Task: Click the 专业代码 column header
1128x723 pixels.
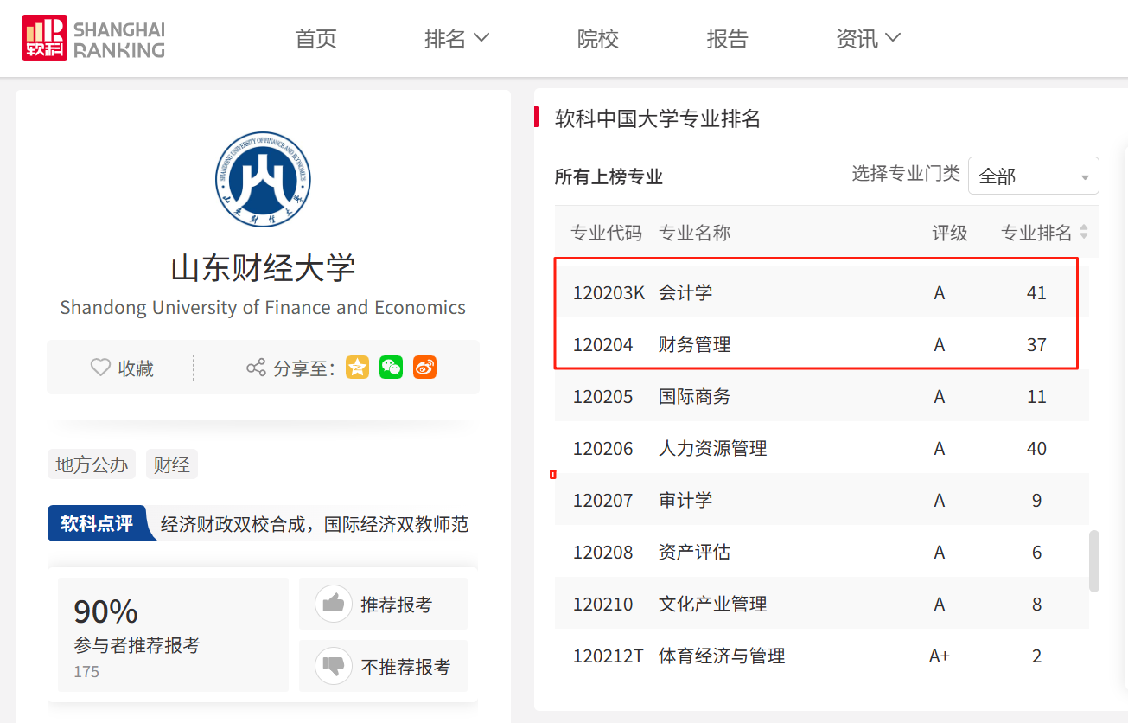Action: coord(607,233)
